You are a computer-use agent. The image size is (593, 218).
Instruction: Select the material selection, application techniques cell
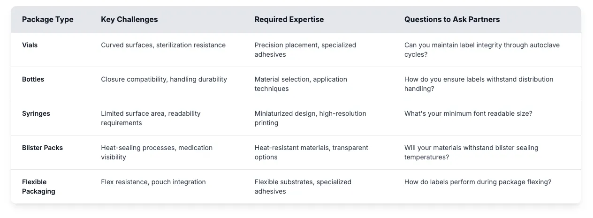tap(301, 84)
